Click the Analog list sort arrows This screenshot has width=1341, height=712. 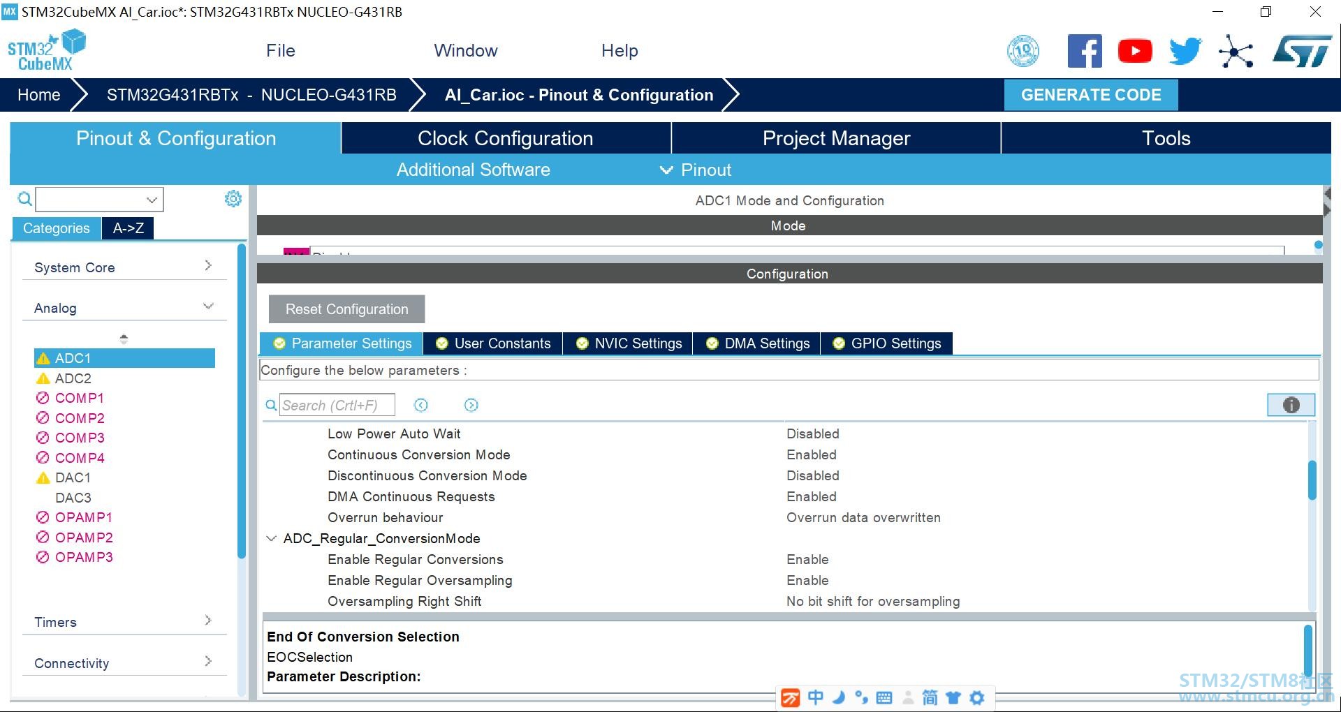124,339
